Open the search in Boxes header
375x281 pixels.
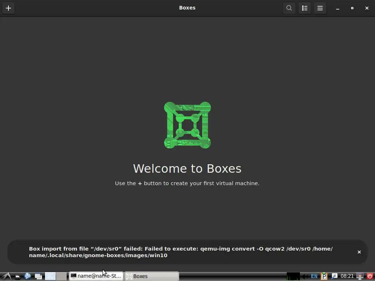coord(289,8)
